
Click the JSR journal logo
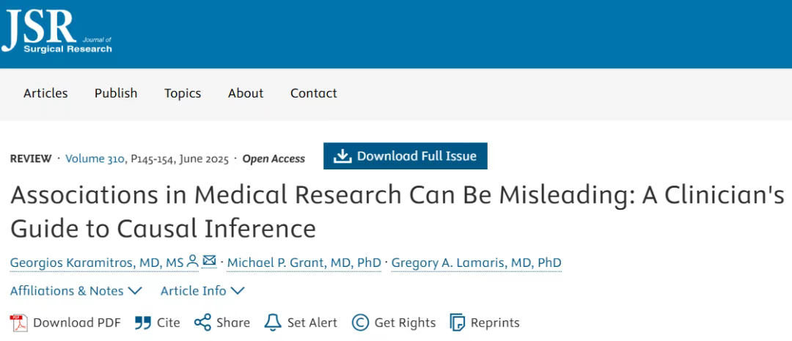(x=56, y=31)
